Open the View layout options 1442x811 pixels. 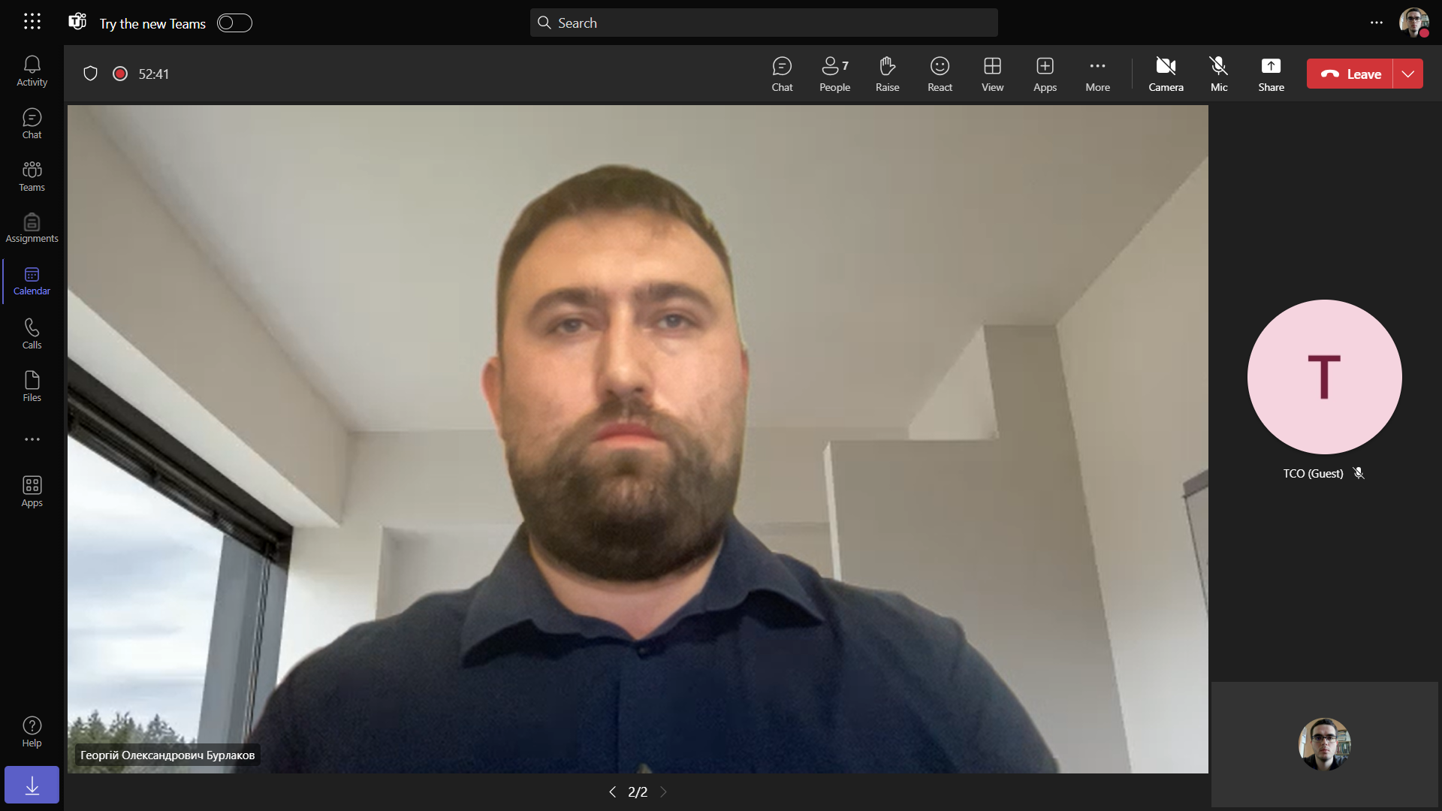pyautogui.click(x=992, y=74)
